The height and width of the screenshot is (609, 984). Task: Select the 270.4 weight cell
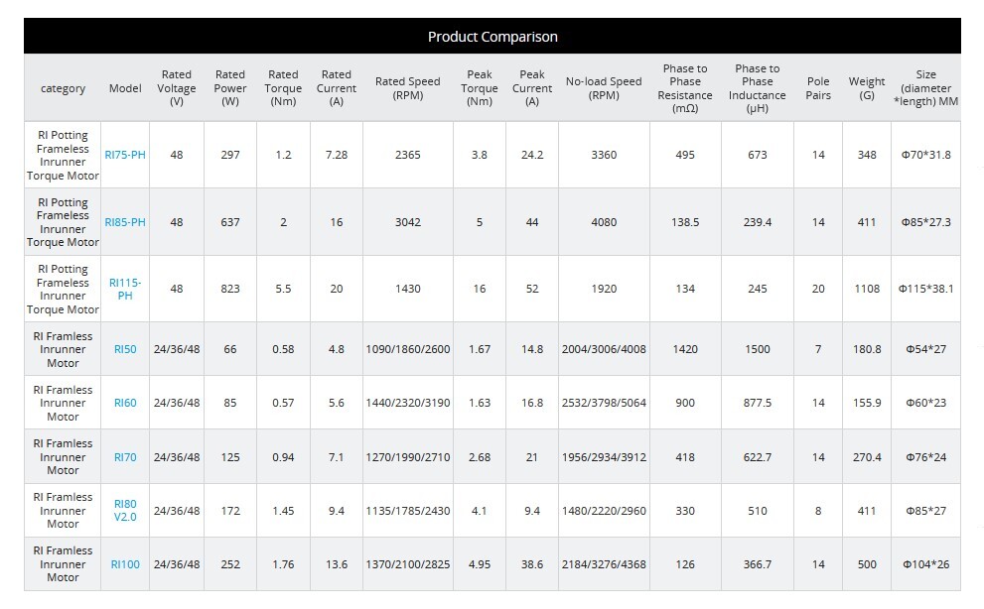(867, 457)
